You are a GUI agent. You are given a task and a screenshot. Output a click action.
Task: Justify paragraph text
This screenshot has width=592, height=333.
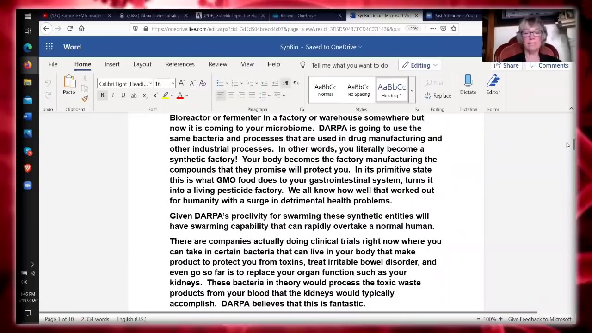tap(252, 95)
